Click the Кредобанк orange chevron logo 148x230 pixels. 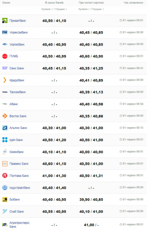(x=5, y=80)
